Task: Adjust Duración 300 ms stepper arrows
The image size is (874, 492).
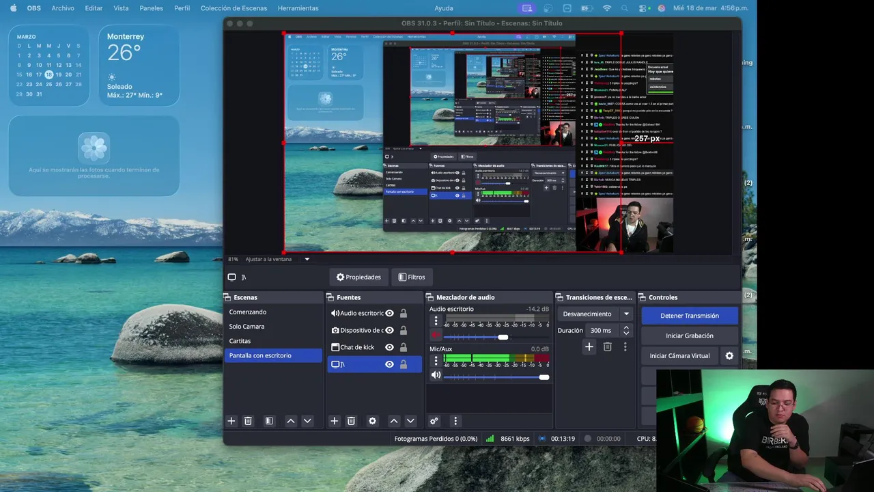Action: 626,330
